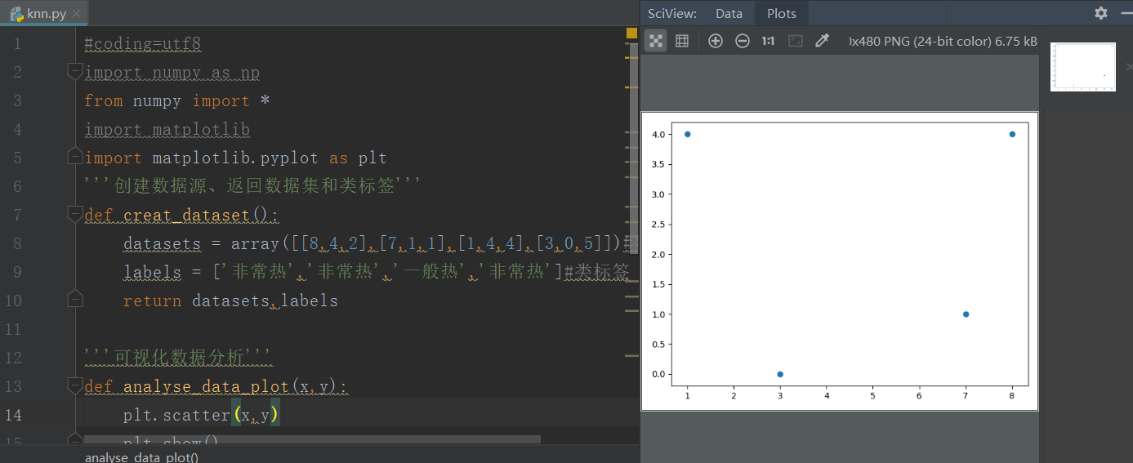Viewport: 1133px width, 463px height.
Task: Click the 'def creat_dataset():' definition
Action: (x=182, y=215)
